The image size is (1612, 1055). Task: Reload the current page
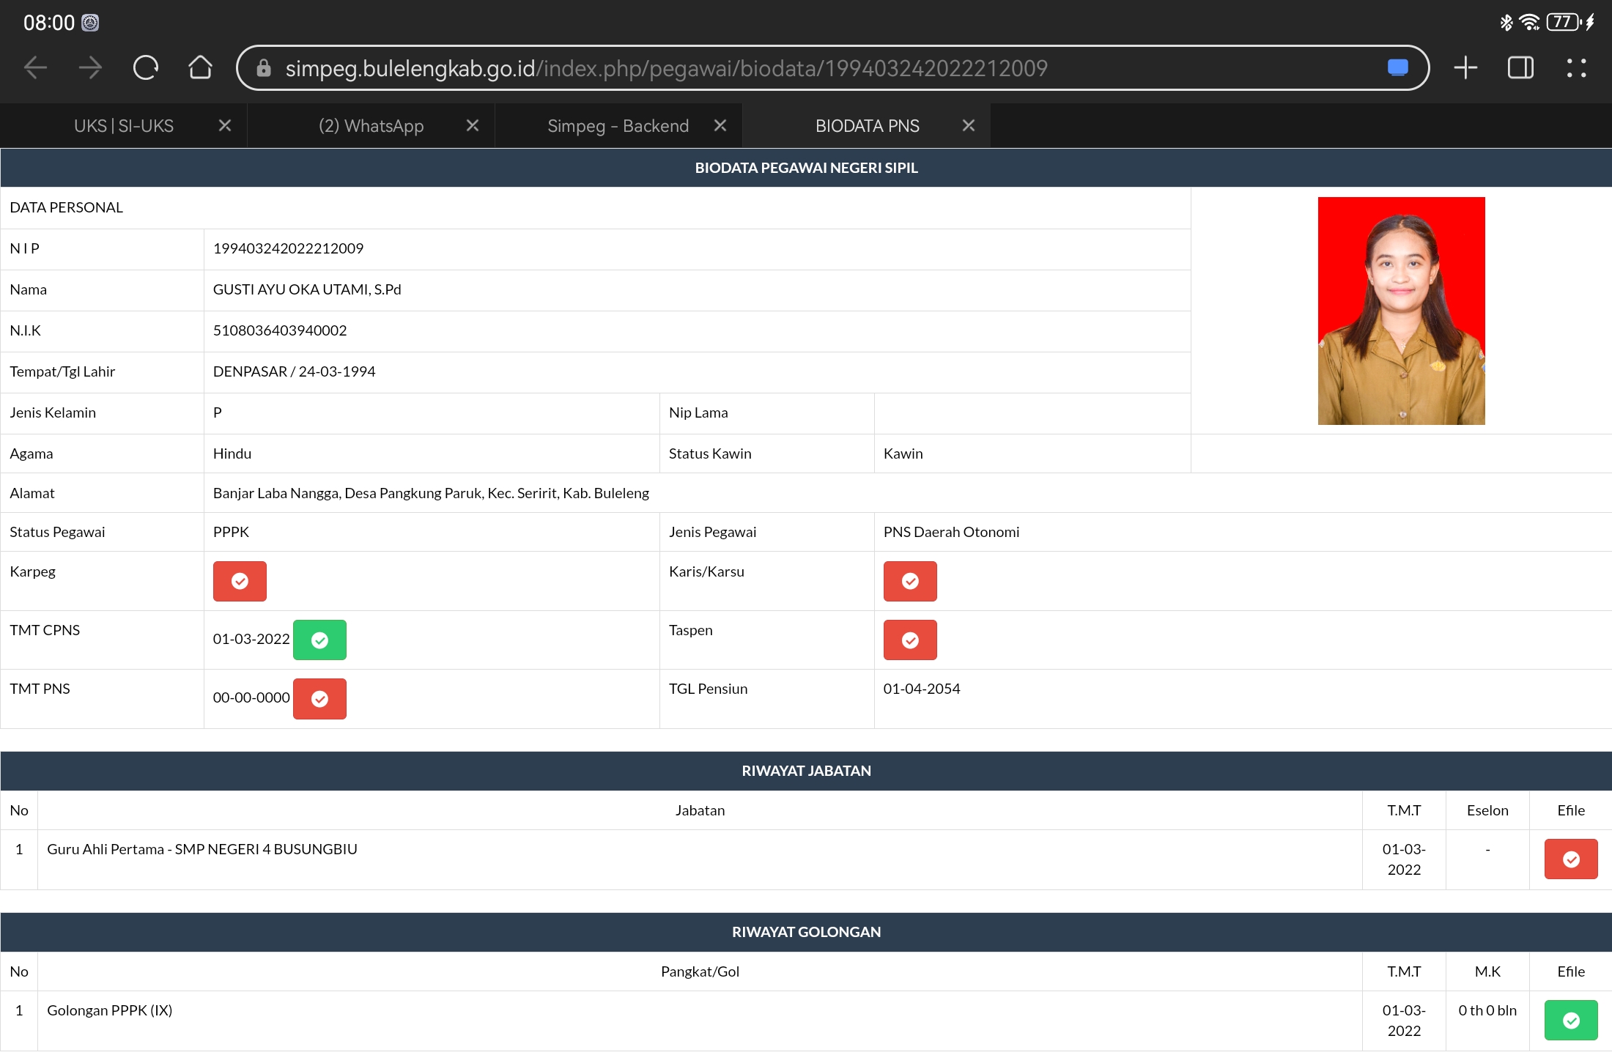[145, 68]
